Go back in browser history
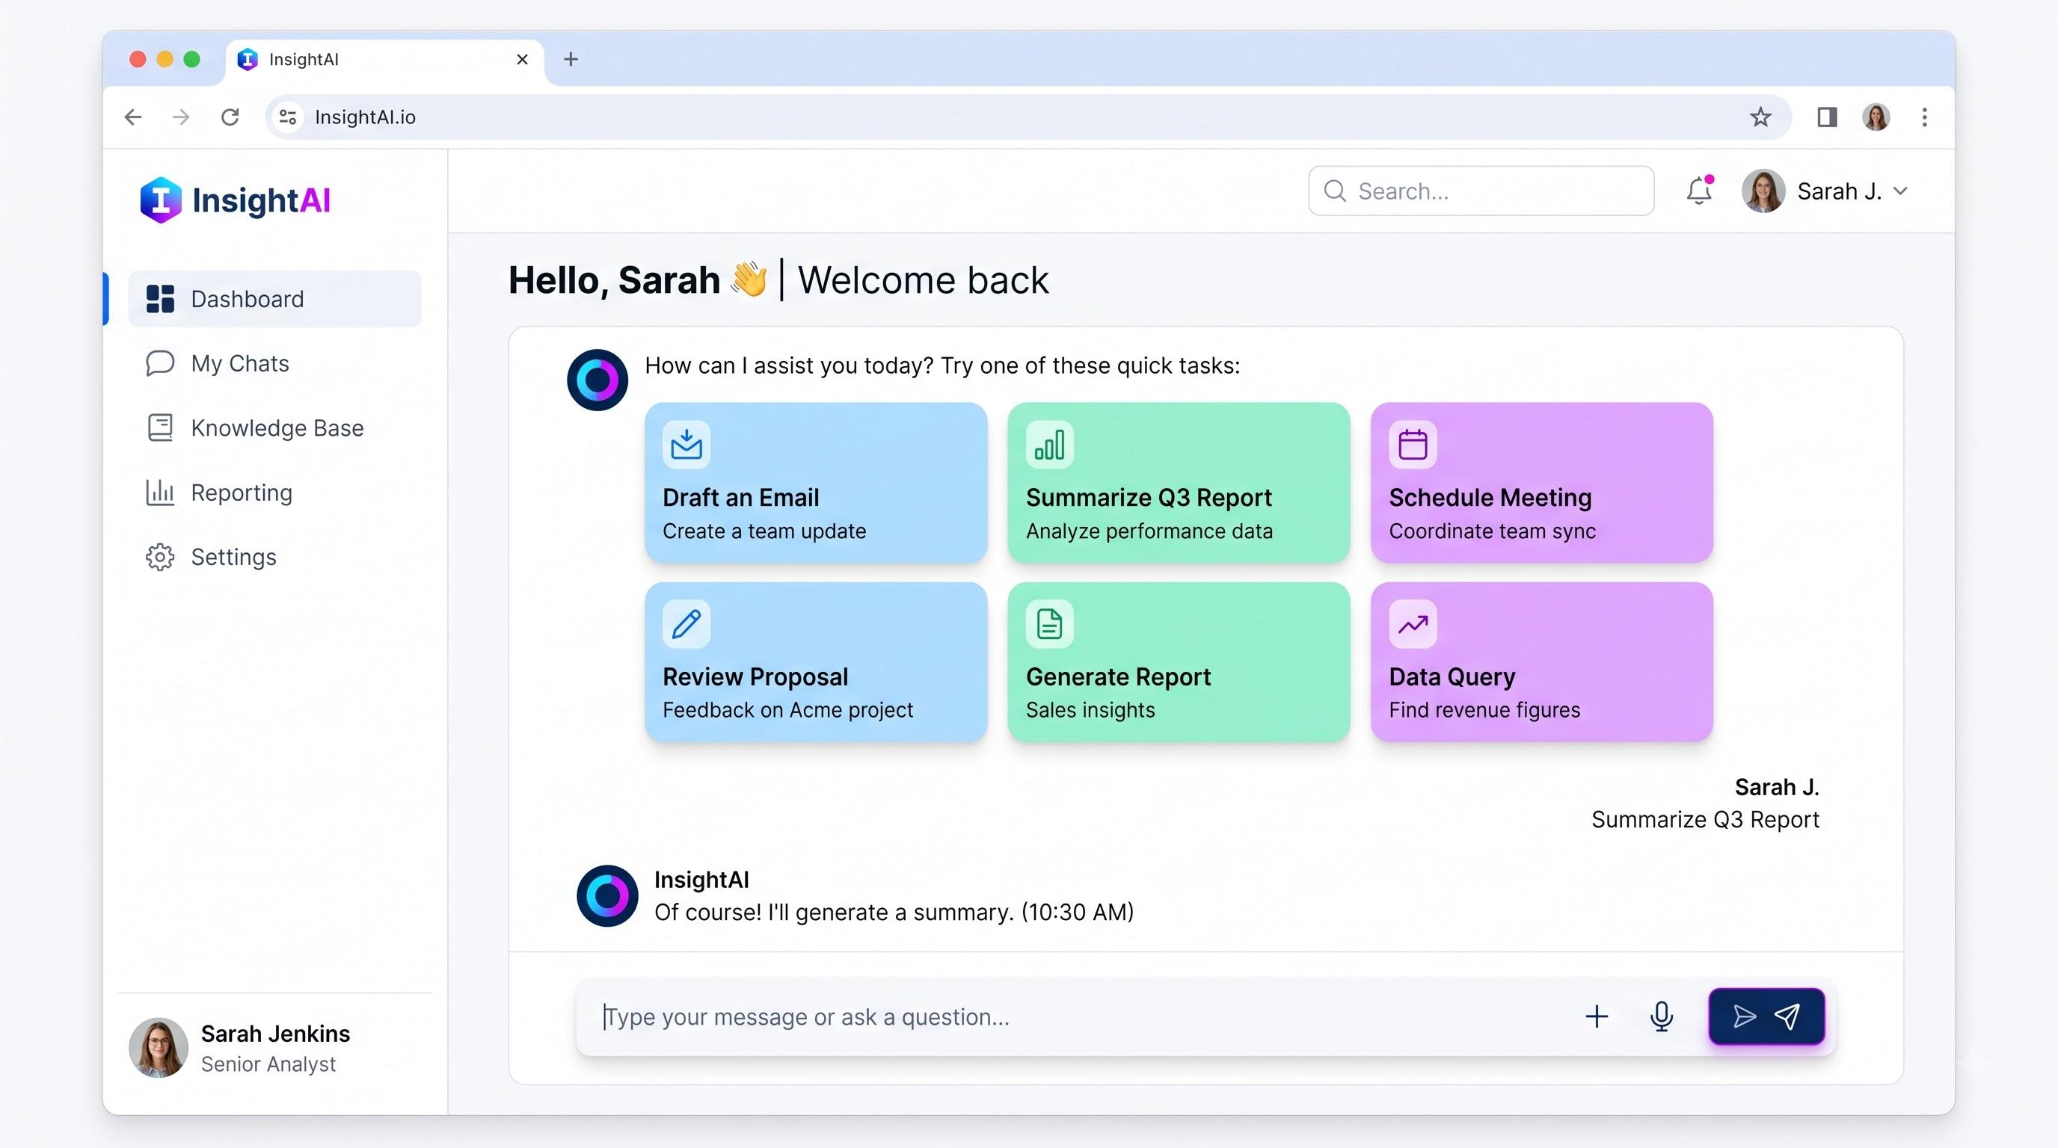Viewport: 2058px width, 1148px height. (133, 117)
